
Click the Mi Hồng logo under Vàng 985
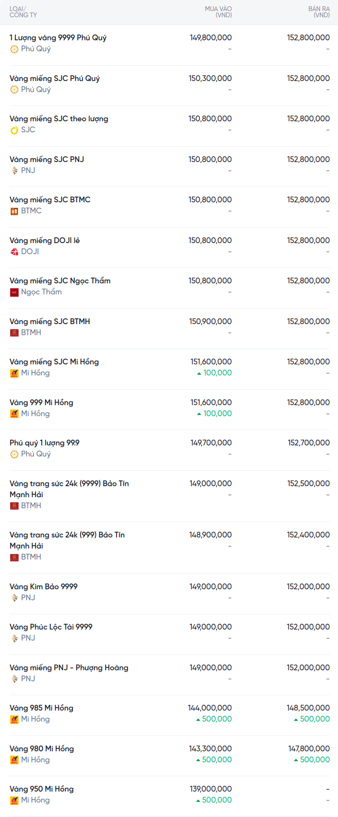coord(14,719)
